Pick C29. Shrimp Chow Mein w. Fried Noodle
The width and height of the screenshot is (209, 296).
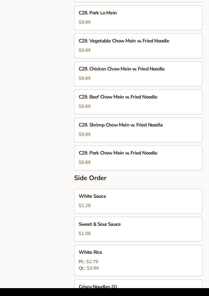(121, 125)
